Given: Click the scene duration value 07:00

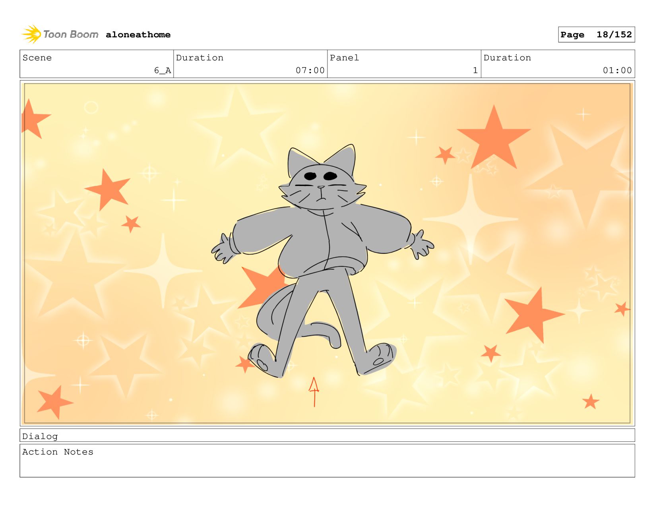Looking at the screenshot, I should pos(310,70).
